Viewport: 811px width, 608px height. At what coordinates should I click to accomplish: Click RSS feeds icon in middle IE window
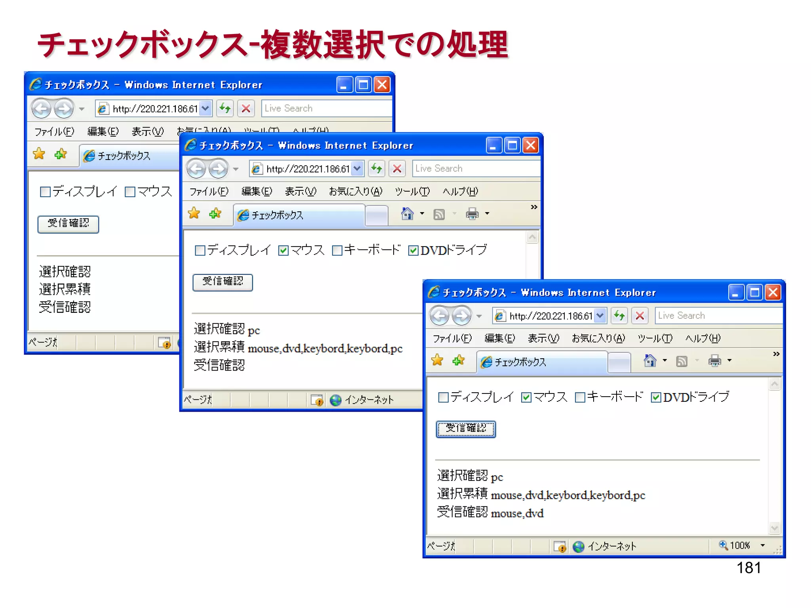(439, 214)
